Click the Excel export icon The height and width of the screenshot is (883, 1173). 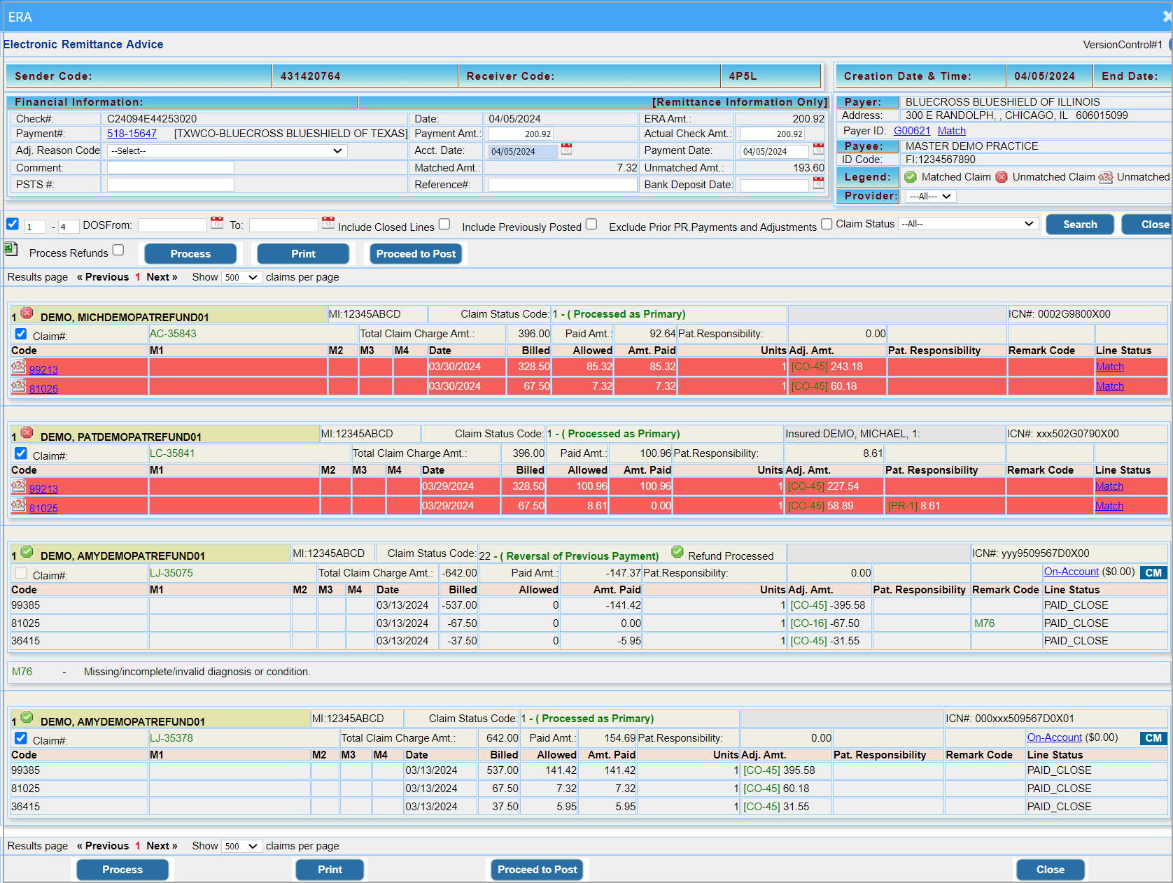click(10, 249)
